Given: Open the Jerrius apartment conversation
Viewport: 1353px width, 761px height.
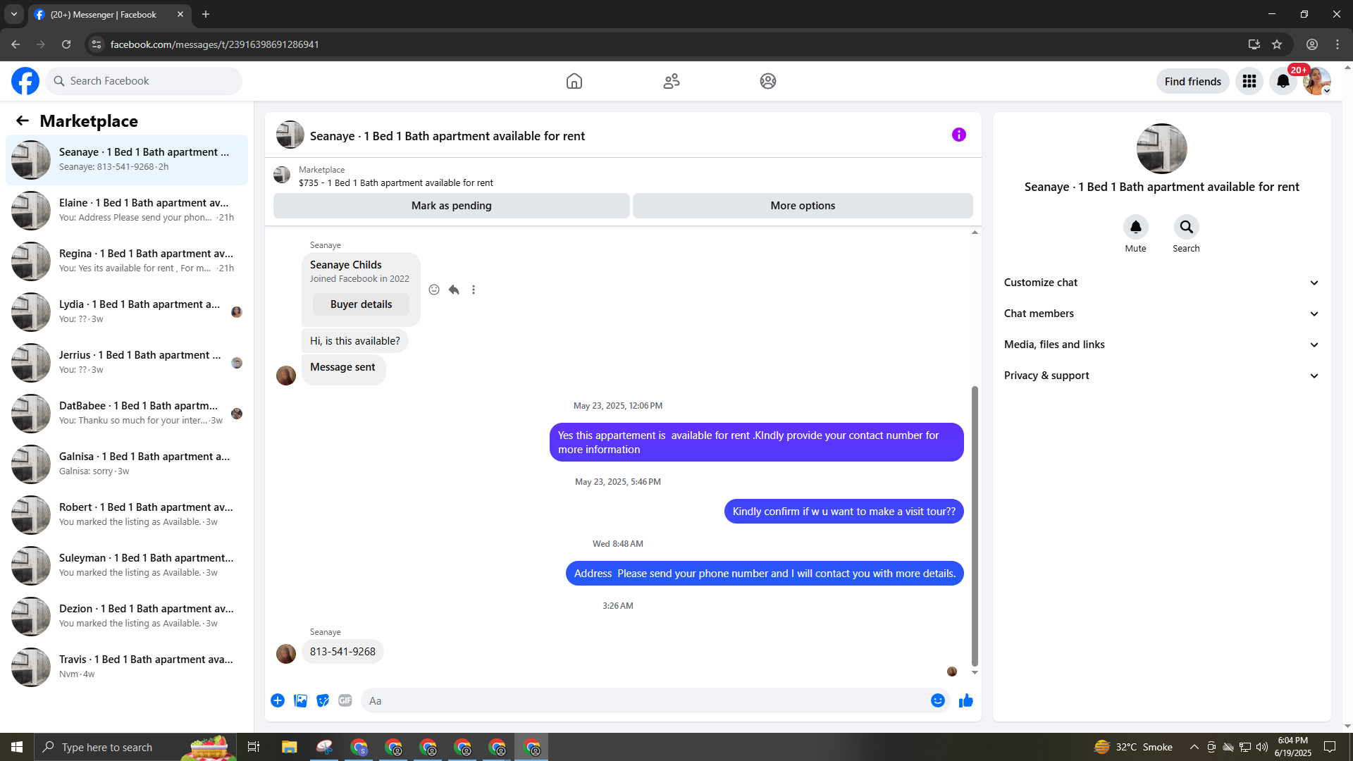Looking at the screenshot, I should pos(127,363).
